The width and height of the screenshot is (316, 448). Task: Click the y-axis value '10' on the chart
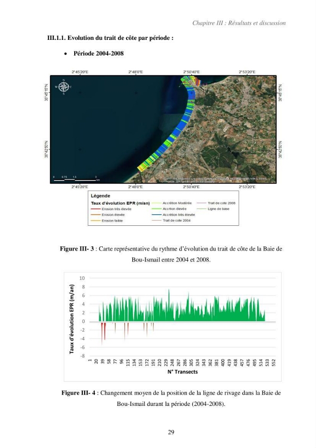pos(82,278)
